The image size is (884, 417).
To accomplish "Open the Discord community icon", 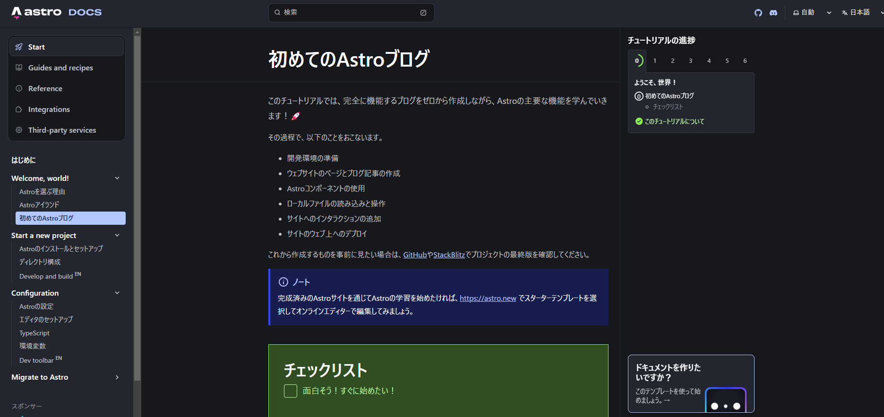I will [773, 13].
